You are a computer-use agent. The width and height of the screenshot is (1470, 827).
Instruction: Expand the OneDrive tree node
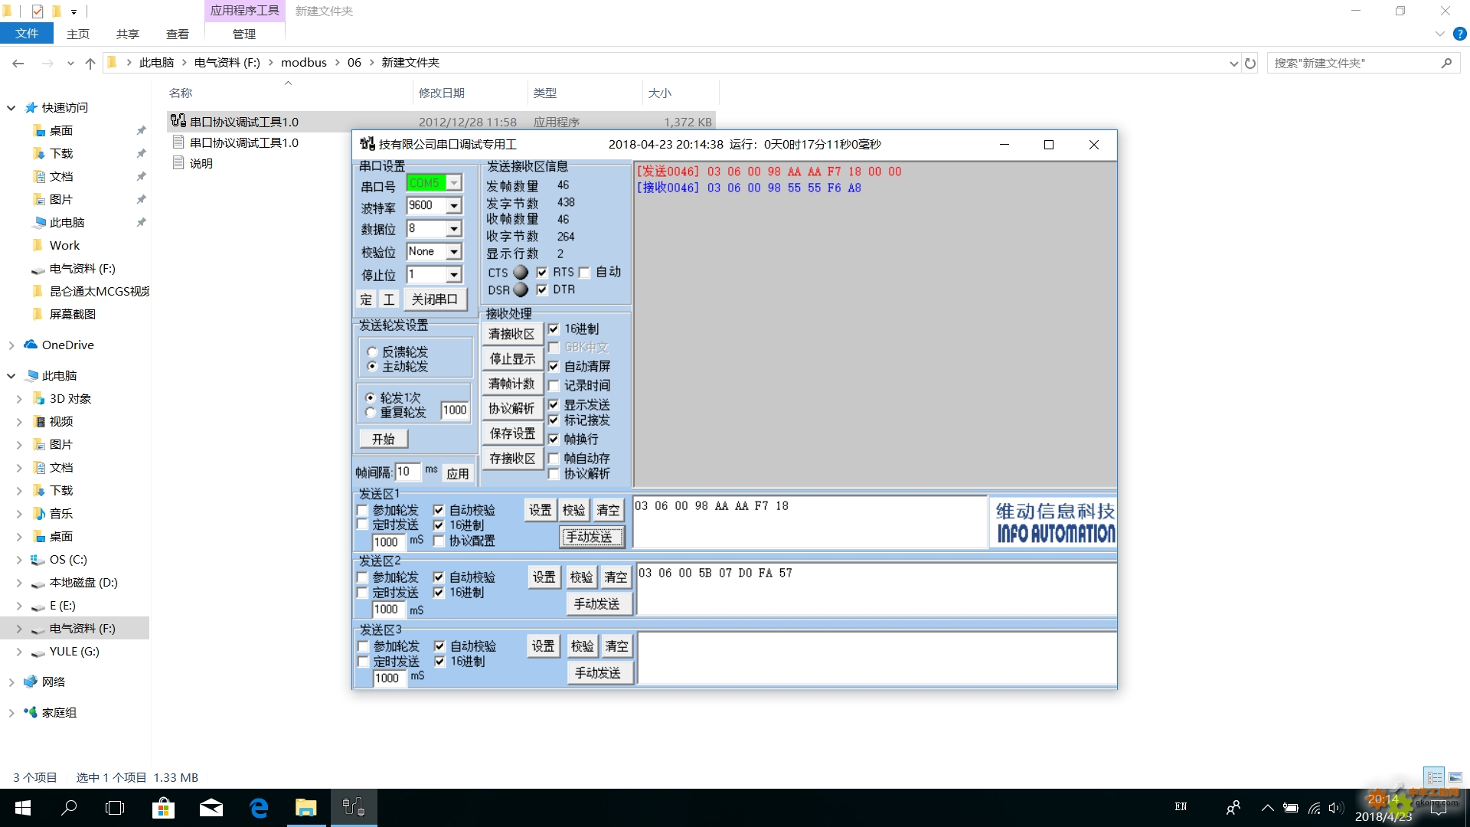click(11, 345)
